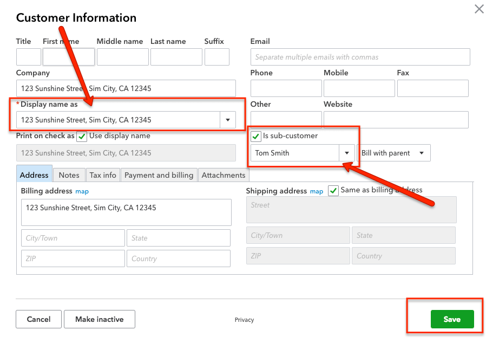Image resolution: width=486 pixels, height=343 pixels.
Task: Uncheck Same as billing address
Action: [x=333, y=191]
